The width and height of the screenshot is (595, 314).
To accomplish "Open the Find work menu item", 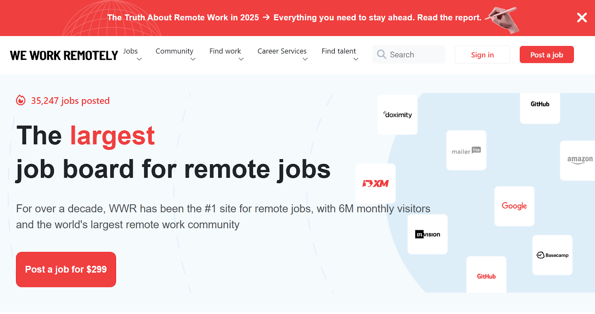I will click(x=225, y=51).
